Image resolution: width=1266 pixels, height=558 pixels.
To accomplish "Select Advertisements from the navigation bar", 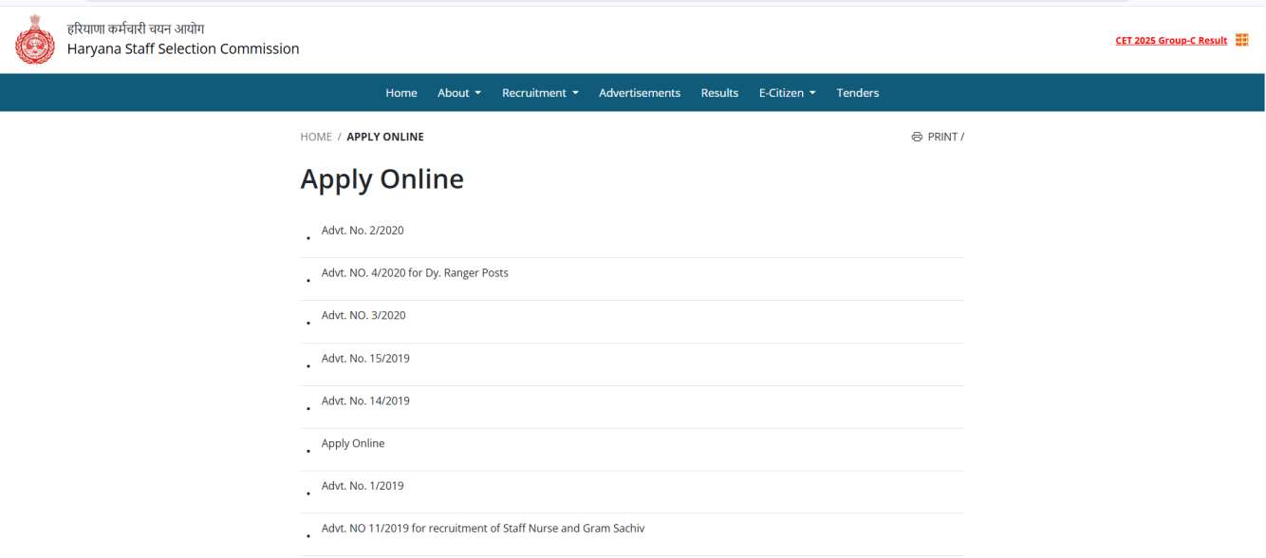I will (639, 92).
